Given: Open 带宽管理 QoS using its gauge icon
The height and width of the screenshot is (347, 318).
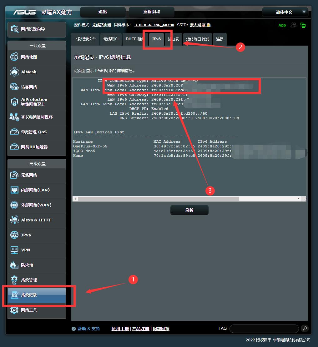Looking at the screenshot, I should click(14, 132).
